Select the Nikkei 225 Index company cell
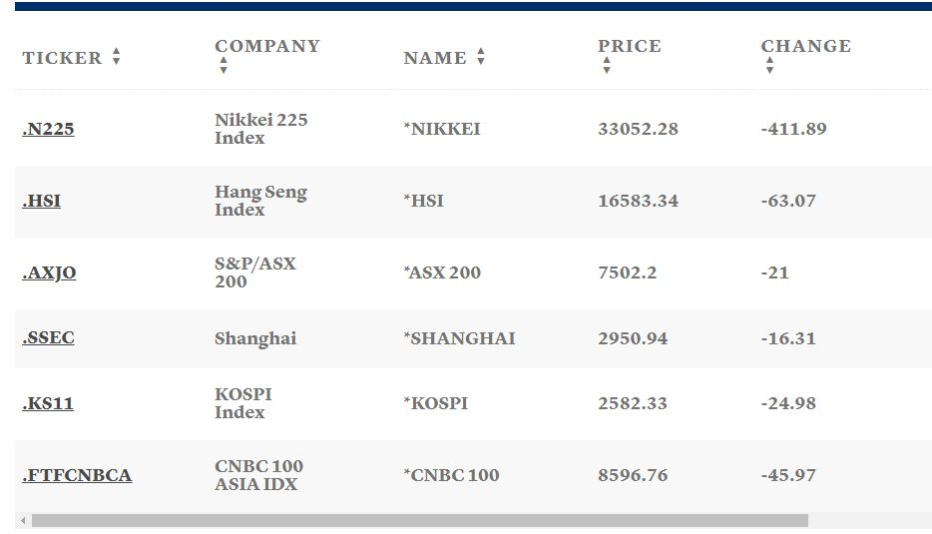This screenshot has width=932, height=534. coord(261,129)
